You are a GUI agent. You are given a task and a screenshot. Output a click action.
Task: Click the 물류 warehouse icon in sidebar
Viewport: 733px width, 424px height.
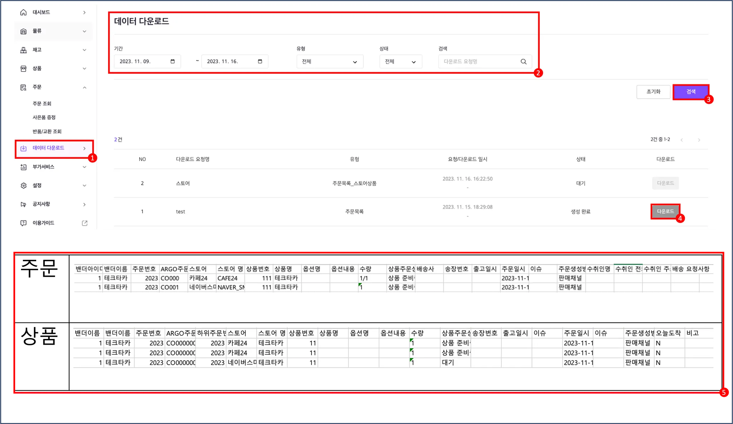24,31
